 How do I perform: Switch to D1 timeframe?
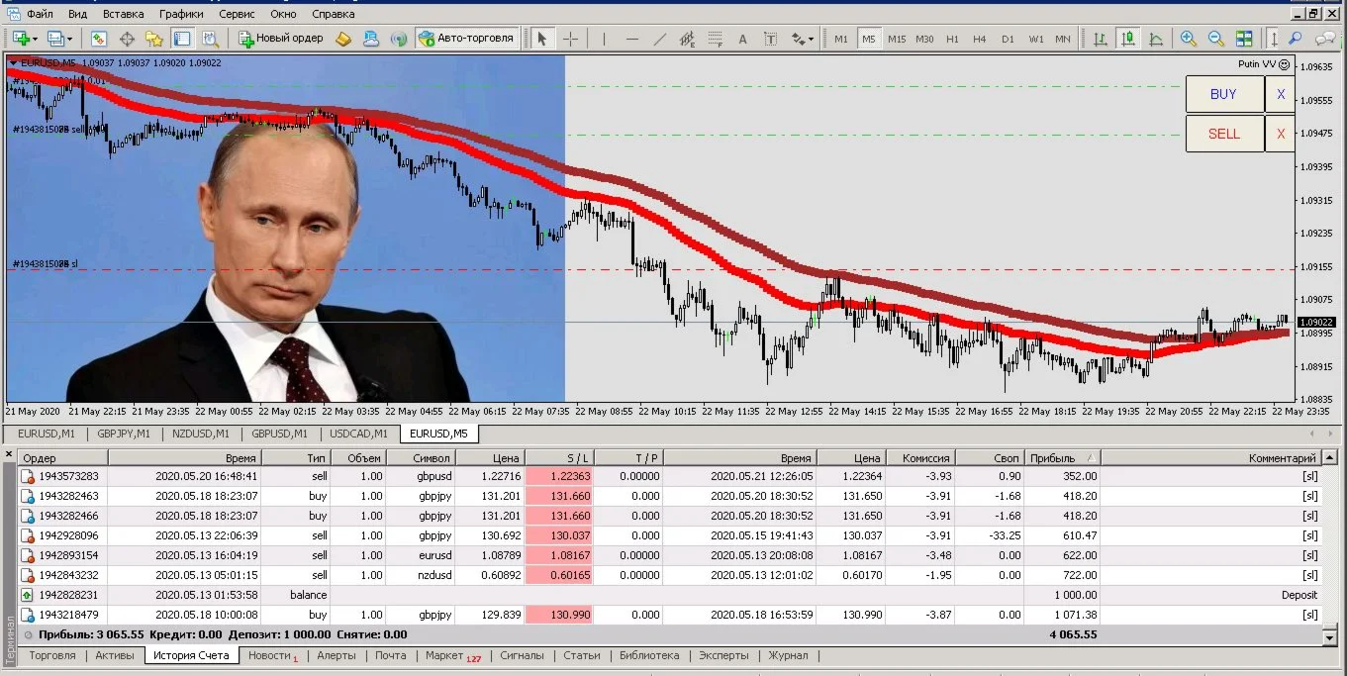pyautogui.click(x=1008, y=39)
